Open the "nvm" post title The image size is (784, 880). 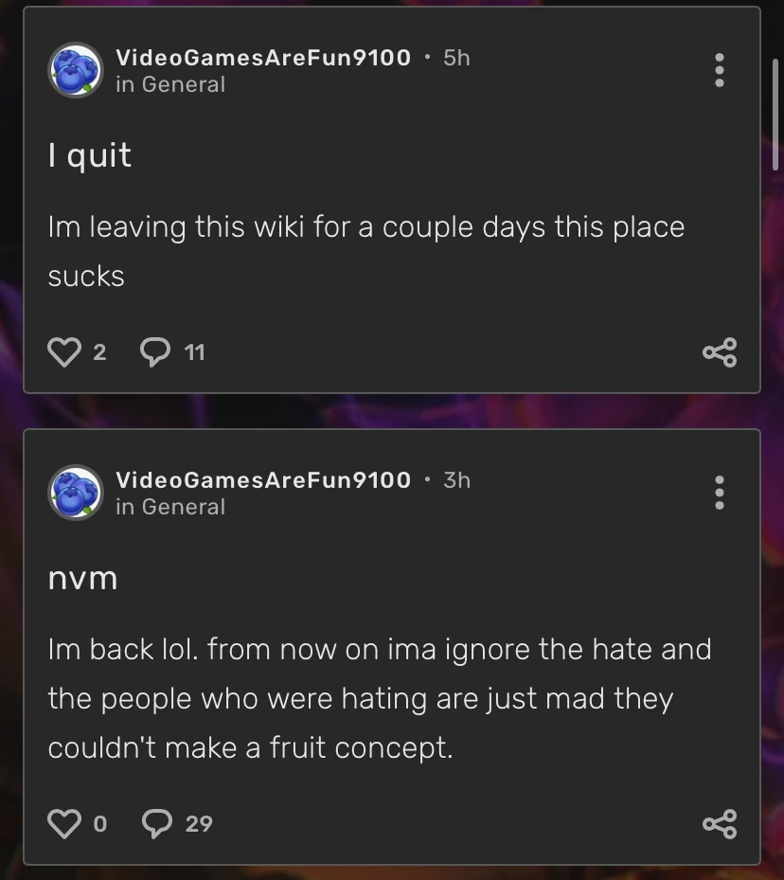(83, 578)
